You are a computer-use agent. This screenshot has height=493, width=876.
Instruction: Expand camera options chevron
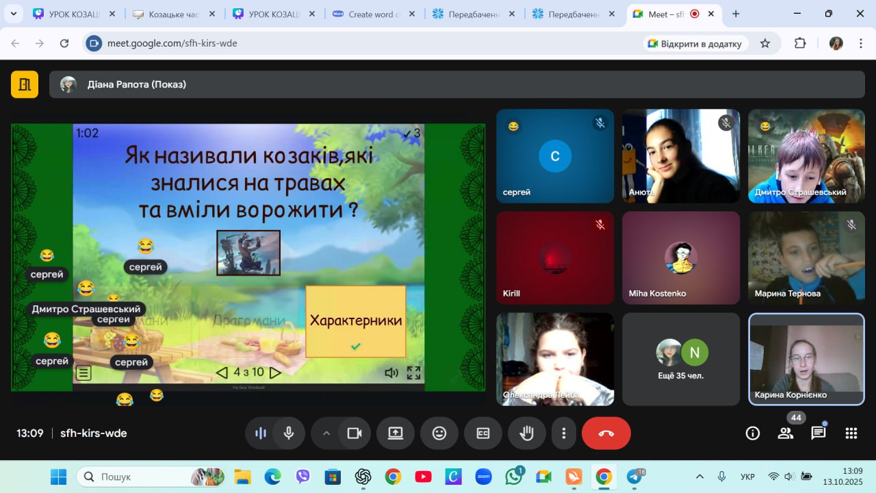pos(326,433)
